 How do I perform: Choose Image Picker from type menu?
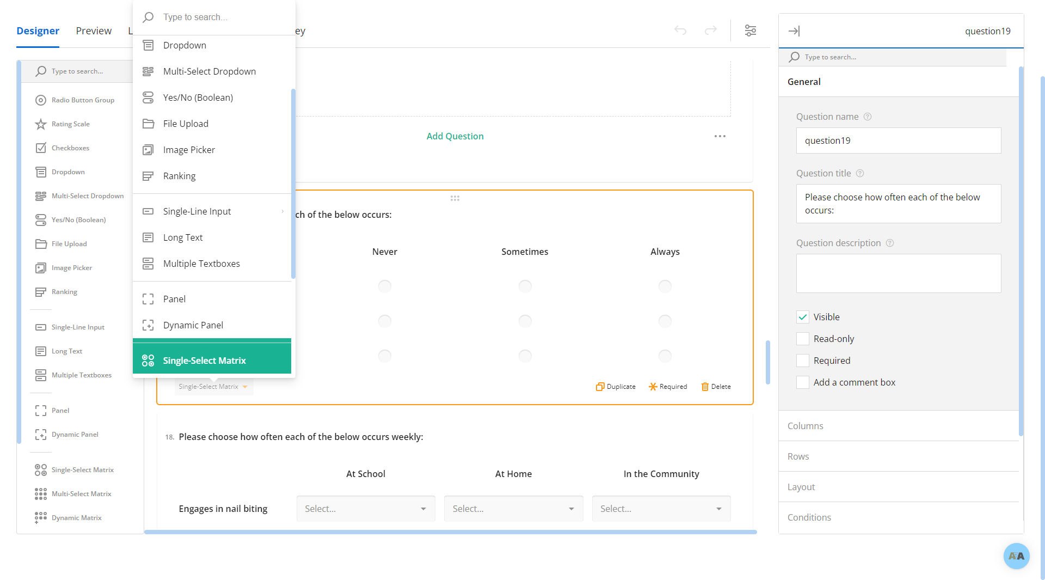coord(189,150)
